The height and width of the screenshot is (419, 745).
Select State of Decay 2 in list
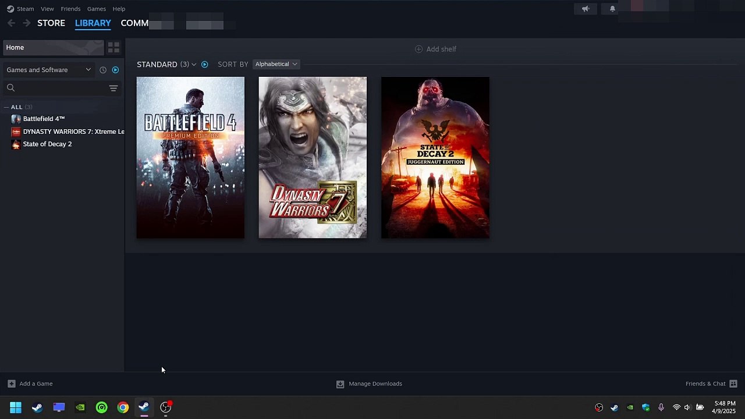(47, 144)
